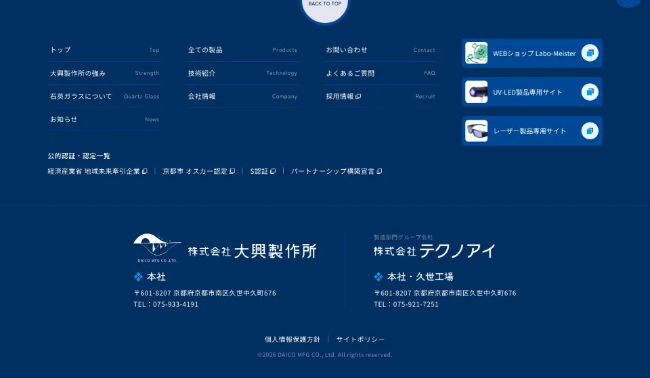Open 会社情報 Company link

242,96
